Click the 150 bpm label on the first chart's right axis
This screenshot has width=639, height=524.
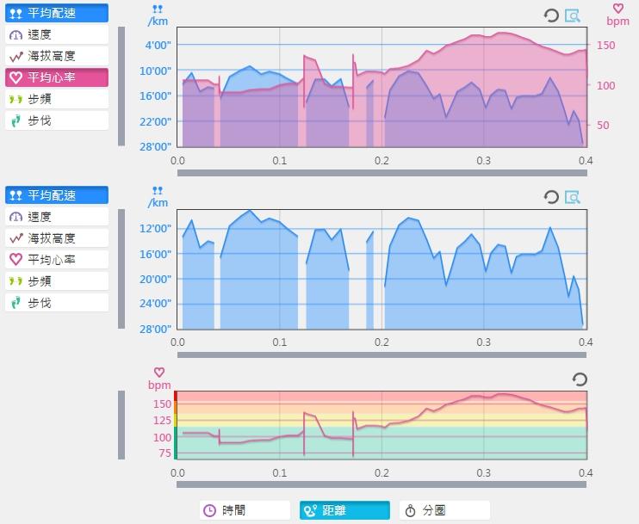point(605,46)
